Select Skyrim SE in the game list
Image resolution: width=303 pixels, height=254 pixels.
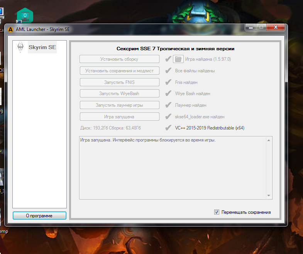[x=42, y=47]
